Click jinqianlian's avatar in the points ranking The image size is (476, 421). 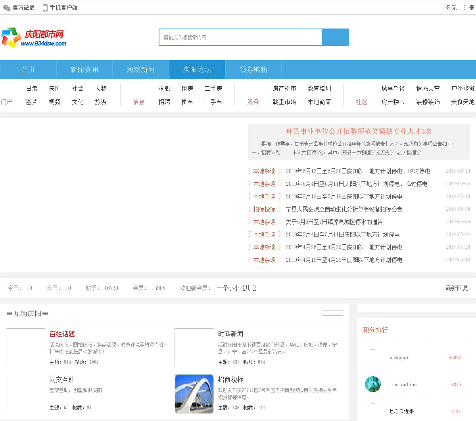[x=373, y=384]
